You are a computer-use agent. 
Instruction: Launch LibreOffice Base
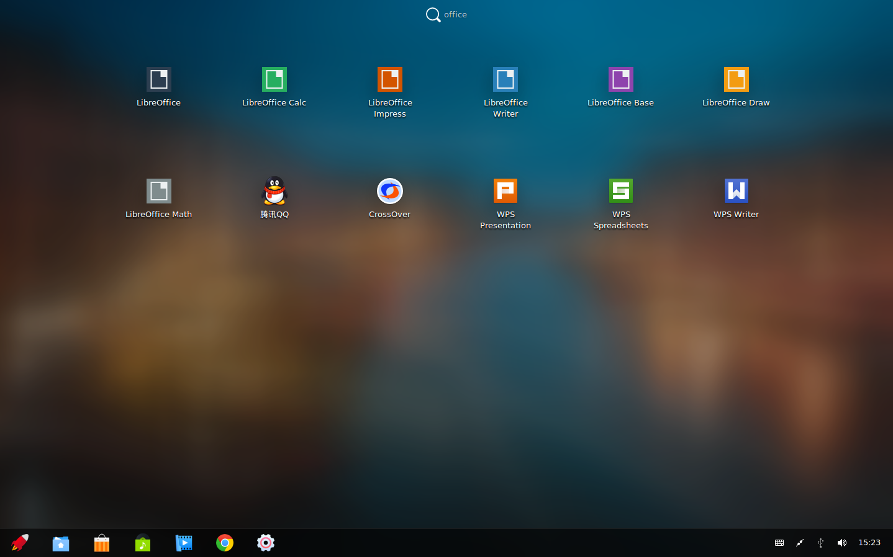(621, 79)
